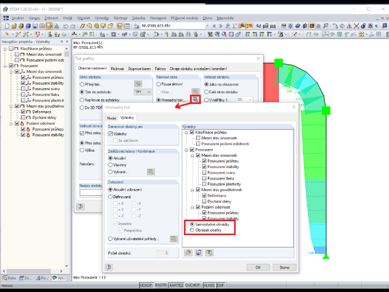This screenshot has height=292, width=389.
Task: Select the Všechny load cases radio button
Action: [111, 165]
